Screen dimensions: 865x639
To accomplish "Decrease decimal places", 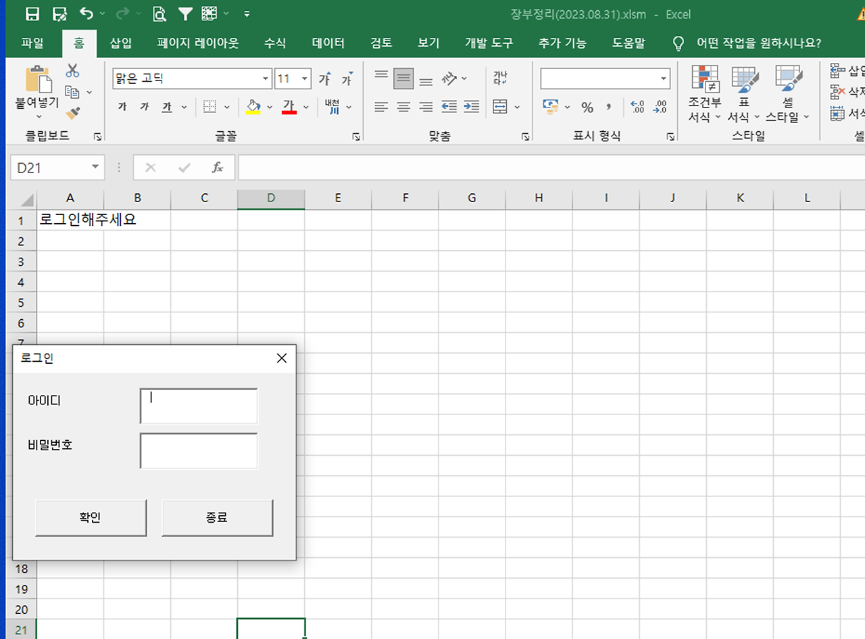I will click(x=660, y=107).
